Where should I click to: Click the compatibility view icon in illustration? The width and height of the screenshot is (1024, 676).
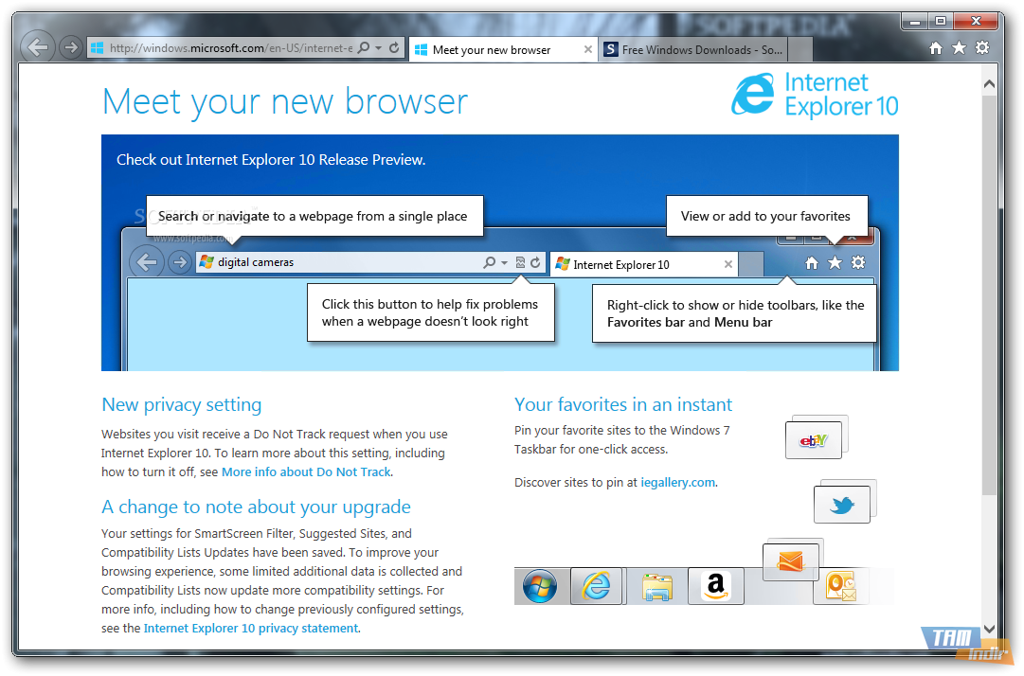tap(520, 262)
